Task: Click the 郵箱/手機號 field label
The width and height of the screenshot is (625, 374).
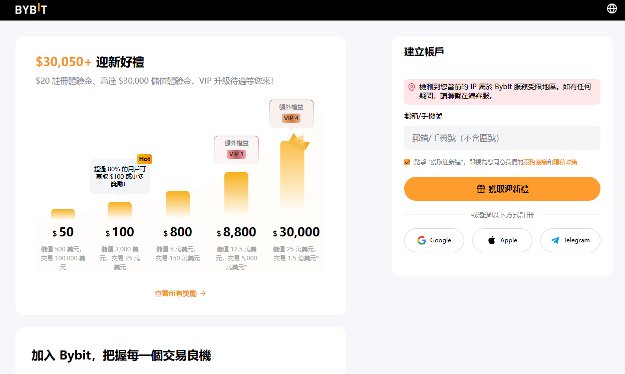Action: click(x=423, y=116)
